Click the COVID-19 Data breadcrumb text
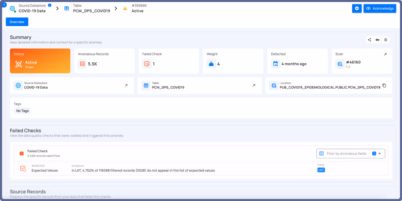The image size is (402, 201). (32, 11)
